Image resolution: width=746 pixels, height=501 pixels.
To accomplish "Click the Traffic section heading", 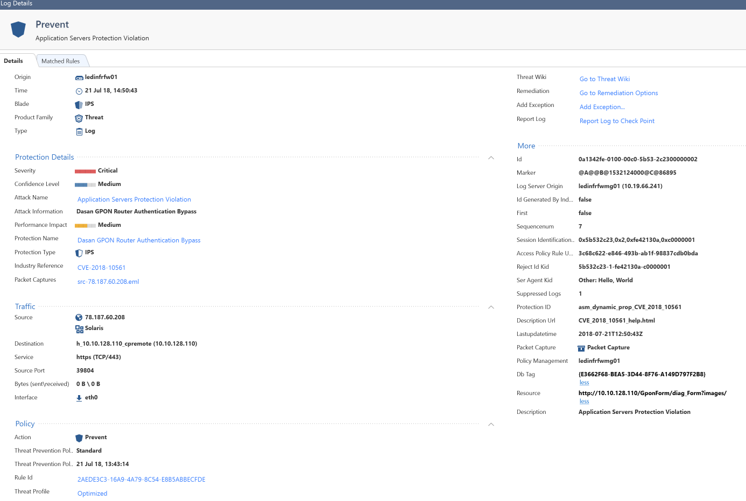I will 25,306.
